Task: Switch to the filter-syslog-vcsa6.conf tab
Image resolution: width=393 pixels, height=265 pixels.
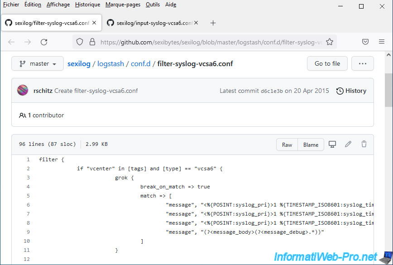Action: pyautogui.click(x=51, y=23)
